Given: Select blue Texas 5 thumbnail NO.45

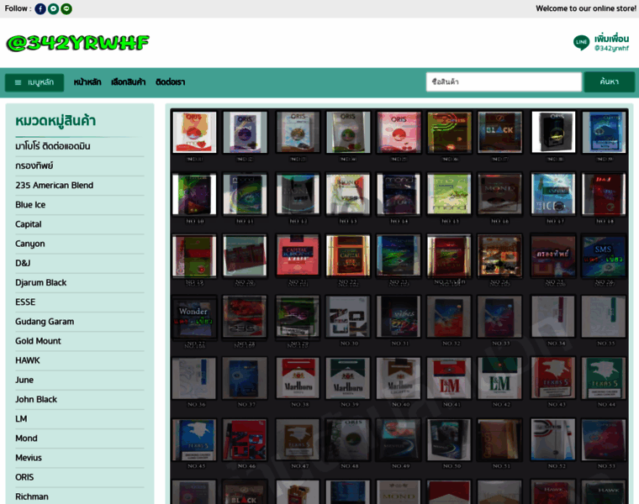Looking at the screenshot, I should [194, 439].
